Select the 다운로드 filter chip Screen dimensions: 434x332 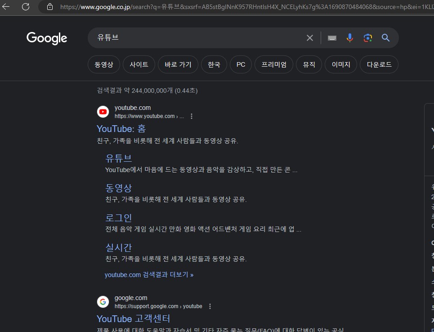tap(379, 64)
